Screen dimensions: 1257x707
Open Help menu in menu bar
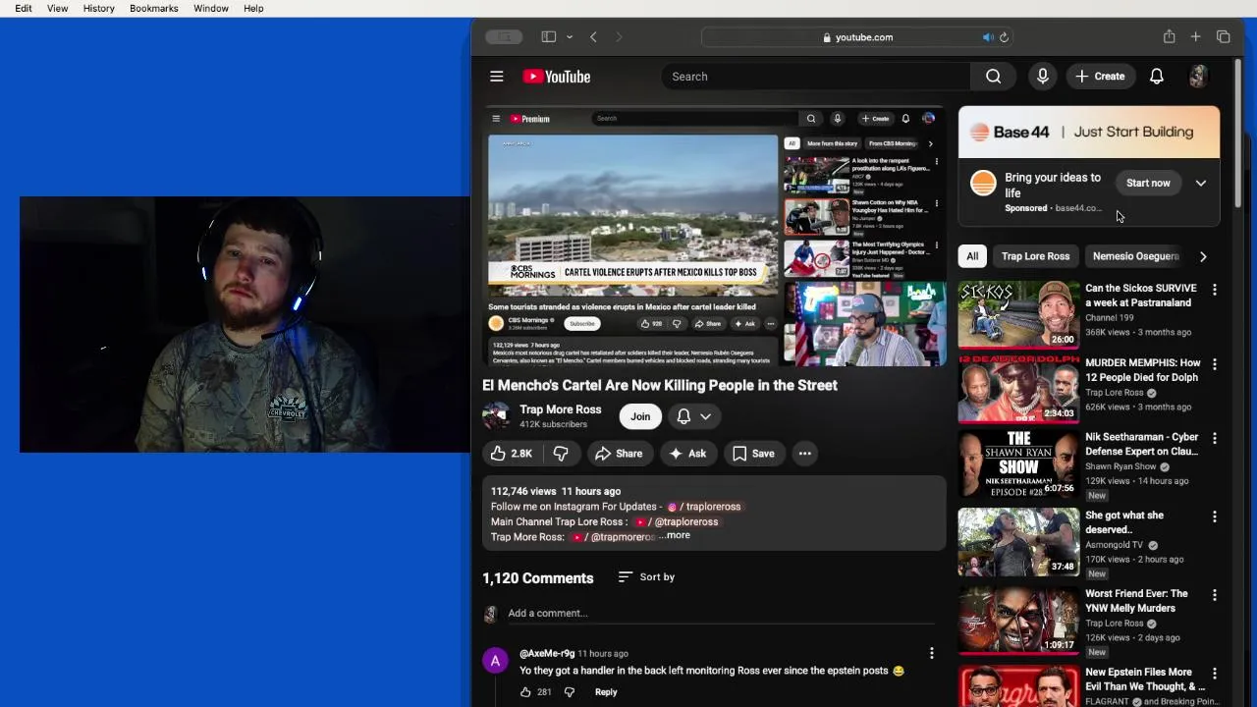tap(253, 8)
